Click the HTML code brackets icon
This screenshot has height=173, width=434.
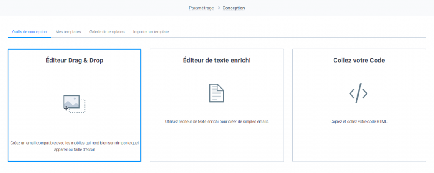[359, 93]
